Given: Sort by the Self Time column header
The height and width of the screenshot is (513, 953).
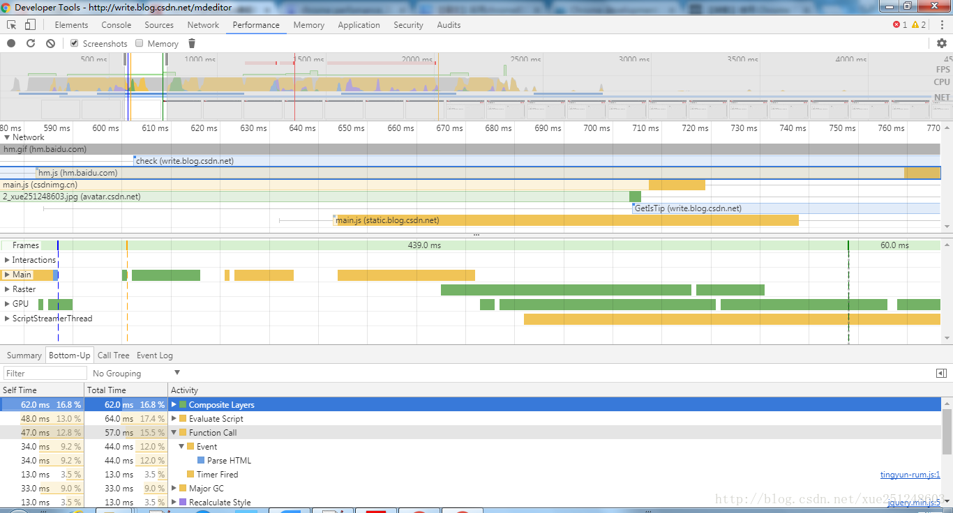Looking at the screenshot, I should coord(42,390).
